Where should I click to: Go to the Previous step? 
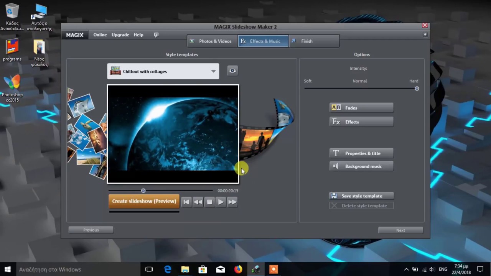click(x=91, y=230)
